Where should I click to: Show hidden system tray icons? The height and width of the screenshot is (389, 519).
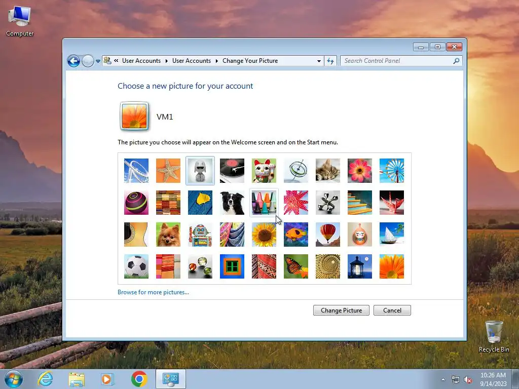443,379
